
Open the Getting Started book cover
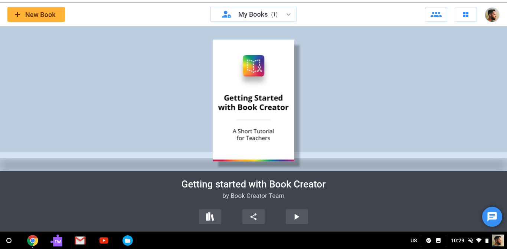(253, 100)
